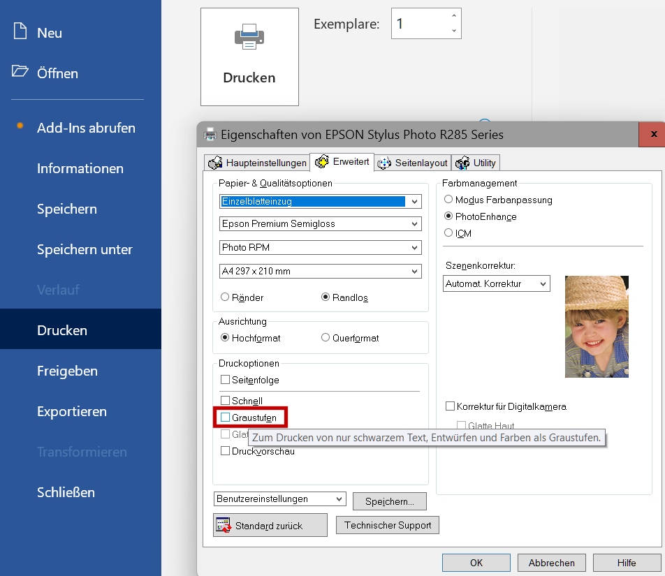Check the Druckvorschau option
The image size is (665, 576).
[225, 450]
